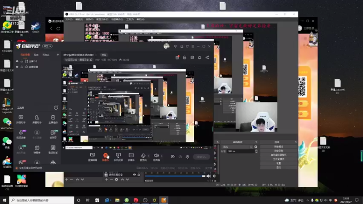Show hidden icons in the system tray
The height and width of the screenshot is (204, 363).
[x=308, y=200]
